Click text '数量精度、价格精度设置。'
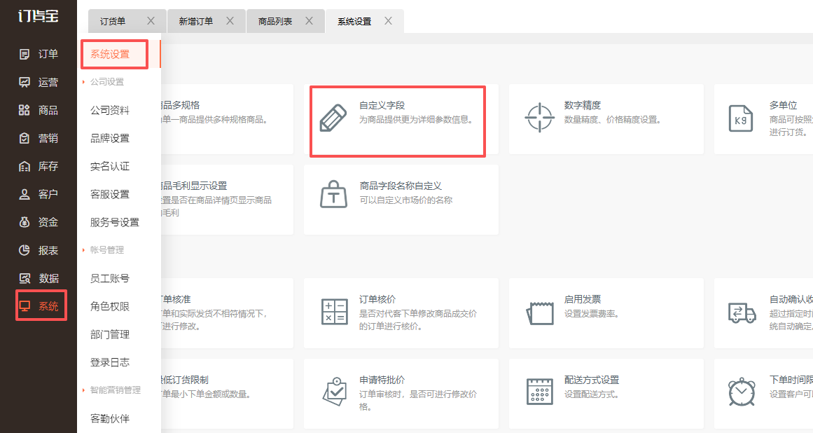Viewport: 813px width, 433px height. click(x=613, y=120)
